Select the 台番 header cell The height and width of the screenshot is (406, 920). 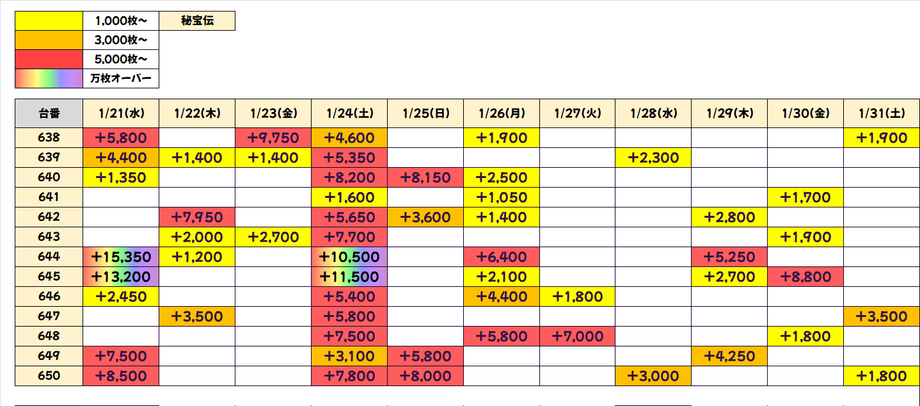[x=49, y=113]
